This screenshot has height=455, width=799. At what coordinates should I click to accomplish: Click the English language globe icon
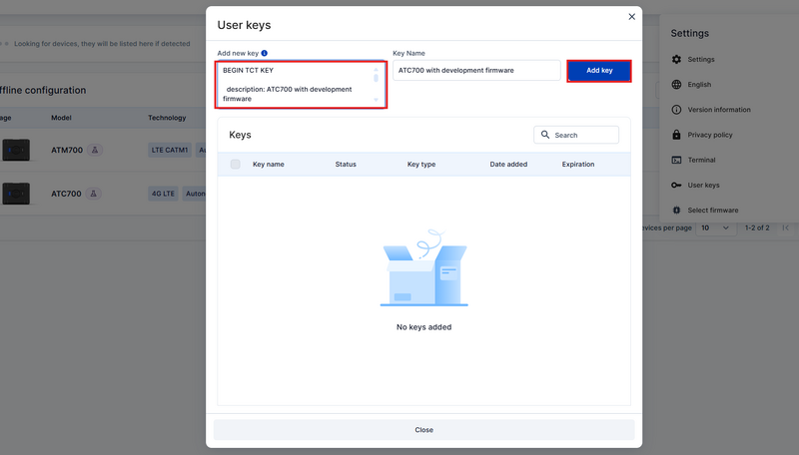[677, 85]
